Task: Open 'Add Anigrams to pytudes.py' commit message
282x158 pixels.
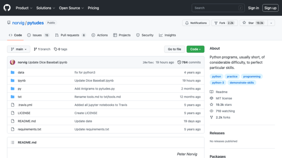Action: point(94,89)
